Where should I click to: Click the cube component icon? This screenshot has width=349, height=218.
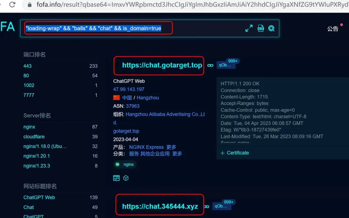pos(126,178)
